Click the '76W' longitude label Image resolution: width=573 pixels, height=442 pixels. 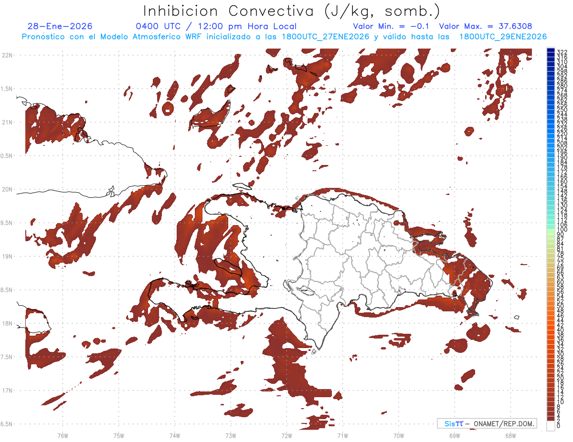click(x=63, y=435)
